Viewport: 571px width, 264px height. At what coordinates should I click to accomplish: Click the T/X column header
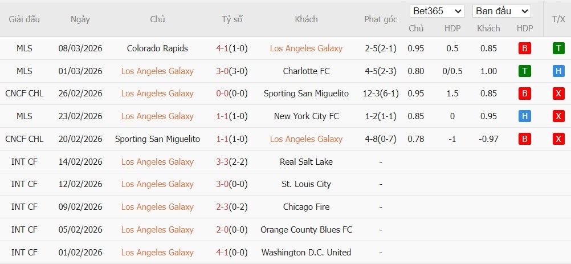[x=558, y=19]
